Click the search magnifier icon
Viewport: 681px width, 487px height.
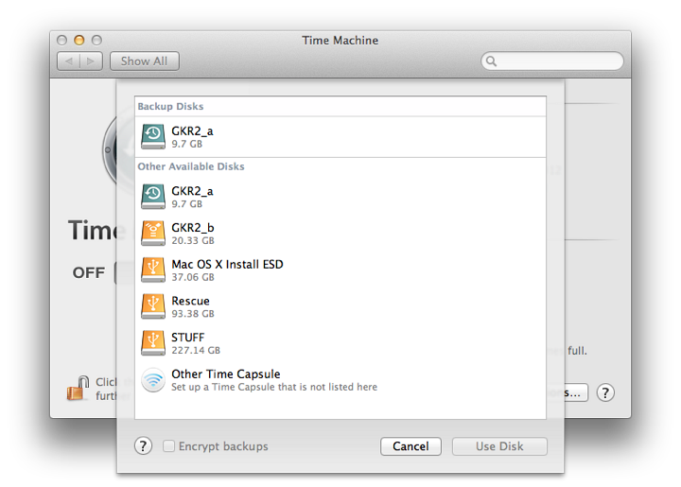click(491, 61)
